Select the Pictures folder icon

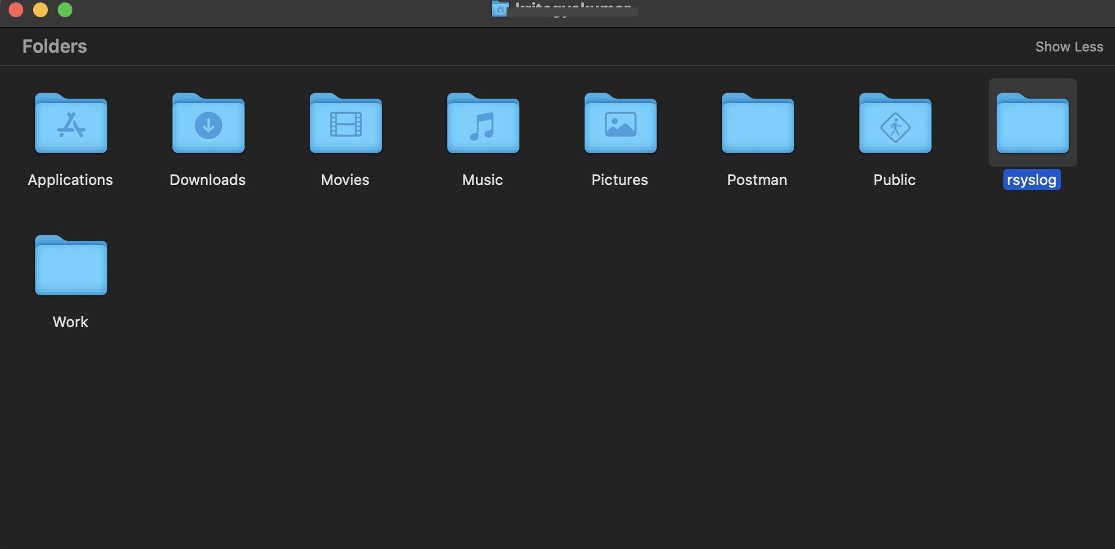click(621, 124)
